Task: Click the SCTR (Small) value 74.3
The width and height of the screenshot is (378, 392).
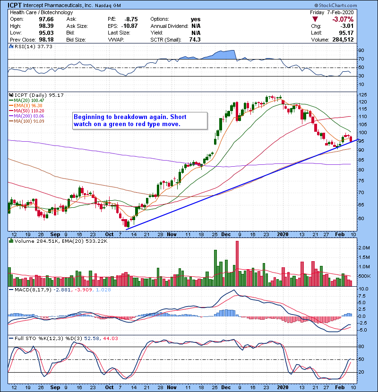Action: (195, 40)
